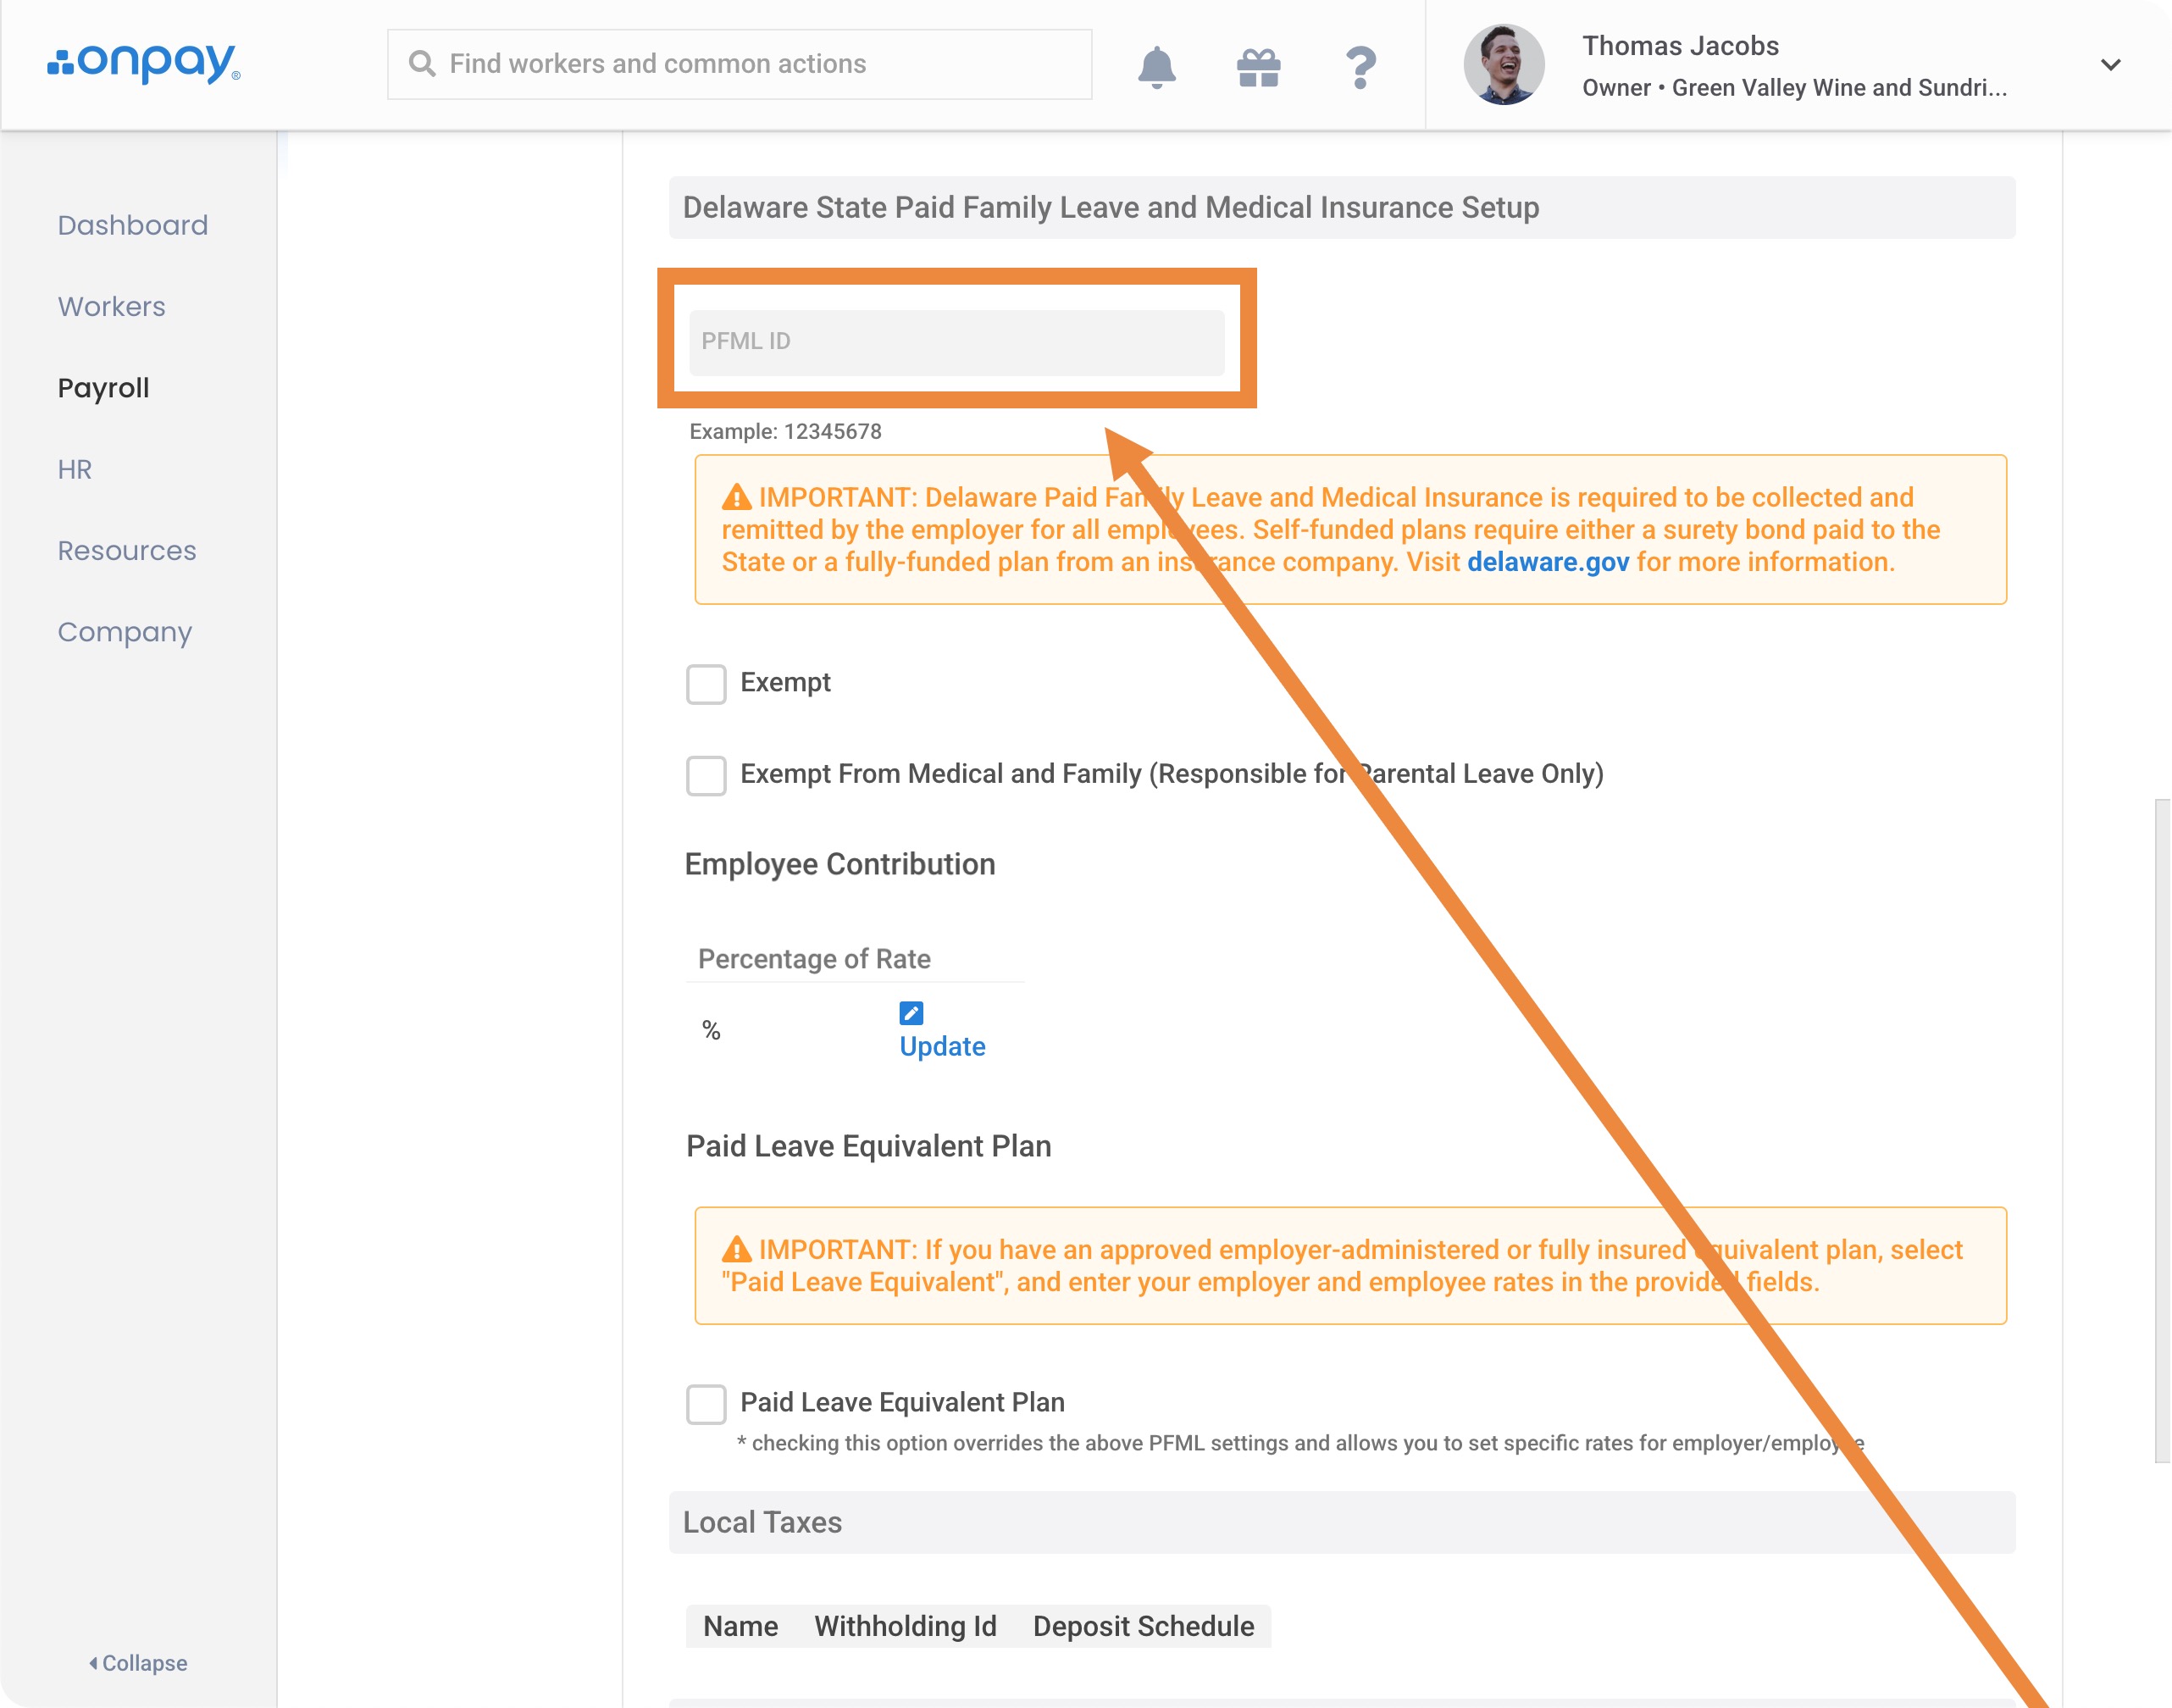Click the help question mark icon

[x=1360, y=67]
